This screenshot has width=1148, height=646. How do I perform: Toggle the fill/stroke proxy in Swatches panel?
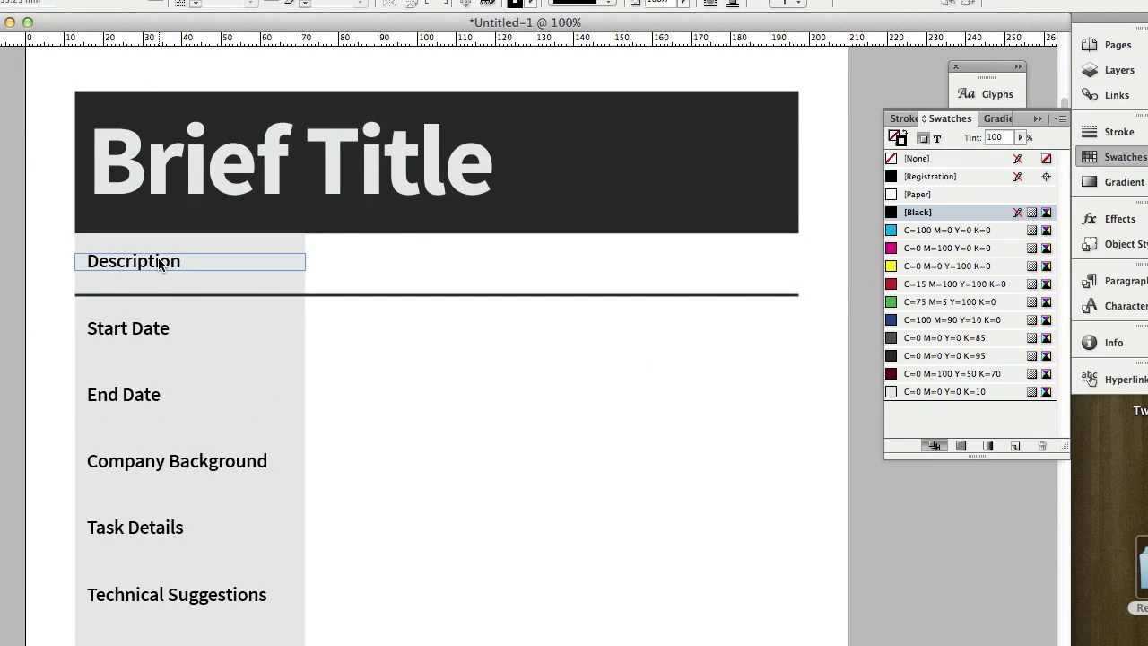[x=897, y=138]
